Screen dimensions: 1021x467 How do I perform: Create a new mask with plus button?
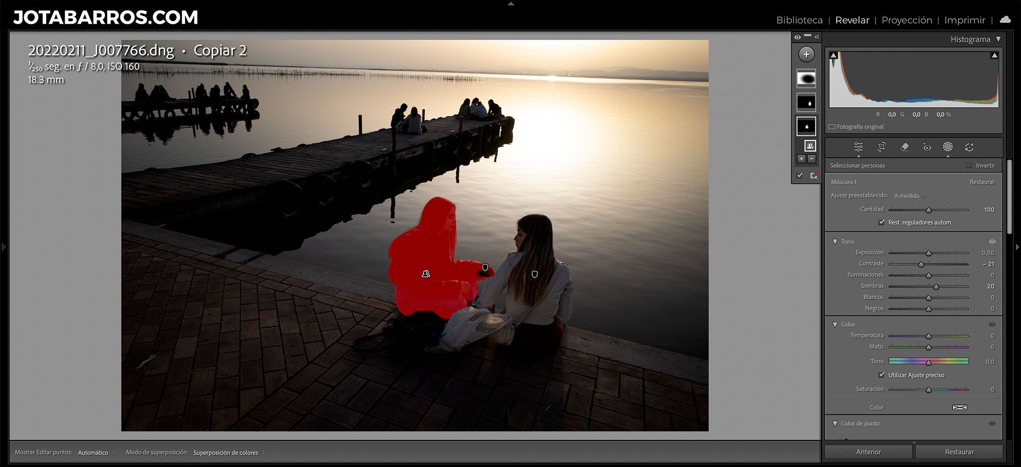click(806, 54)
